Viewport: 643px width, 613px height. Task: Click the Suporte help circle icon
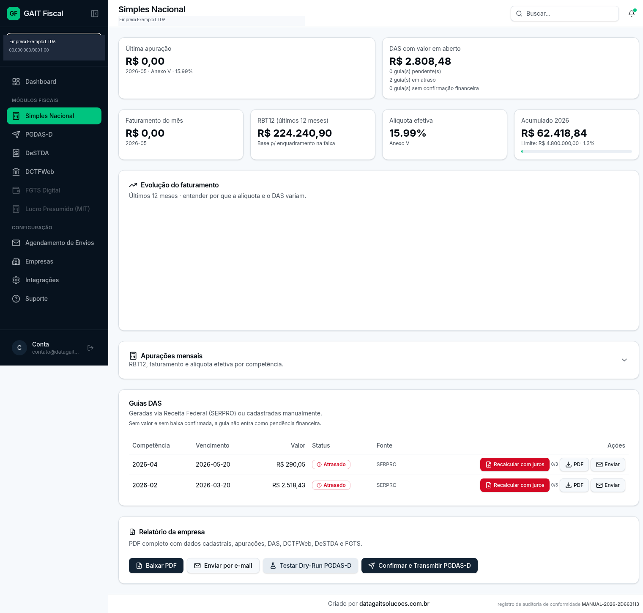click(x=16, y=299)
